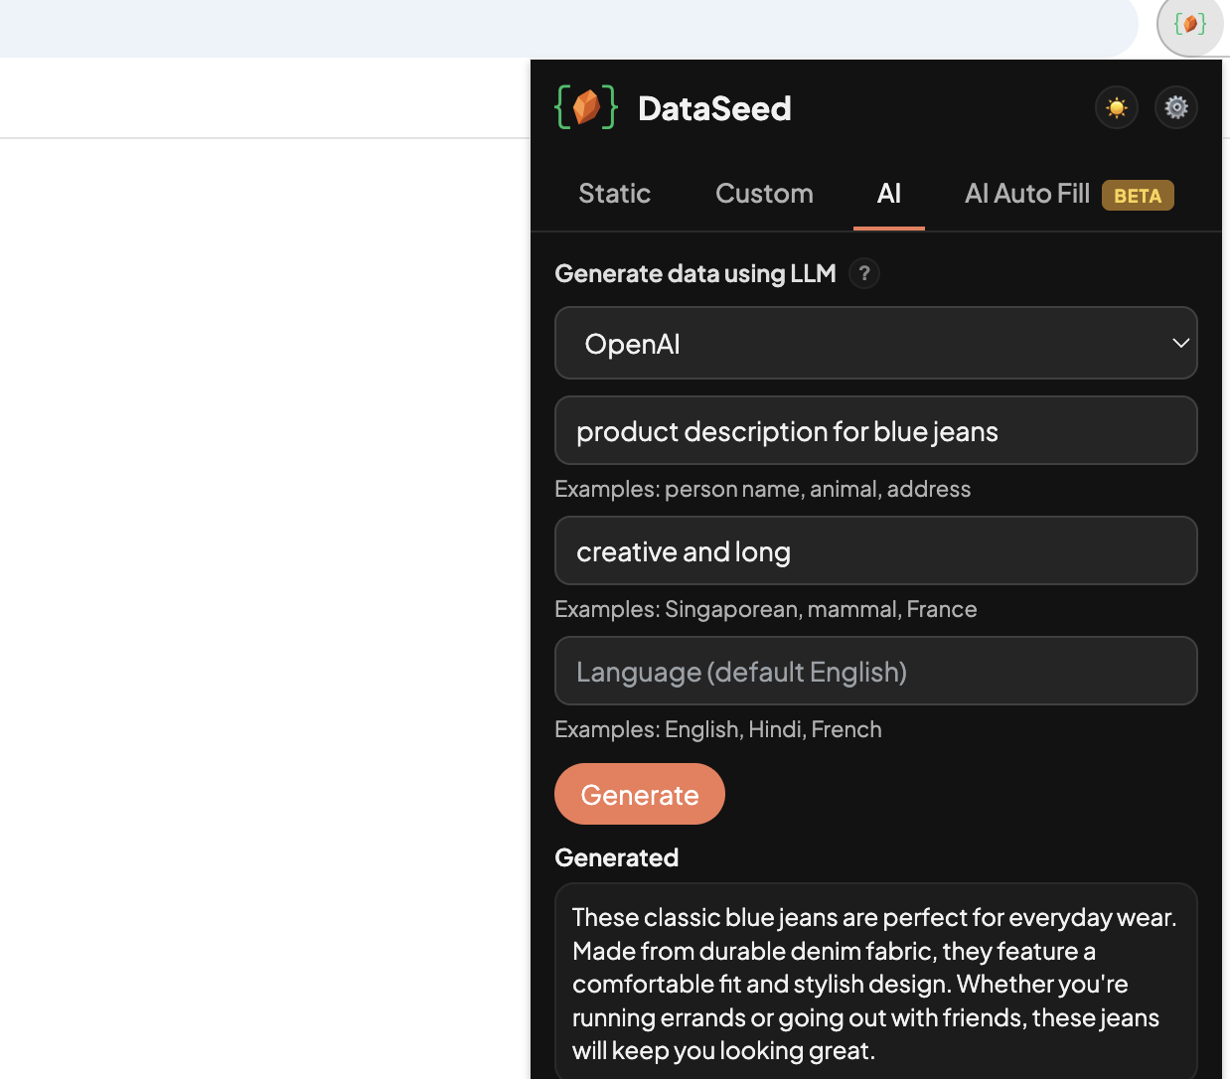Toggle the theme using the sun icon
This screenshot has width=1230, height=1079.
(1116, 107)
